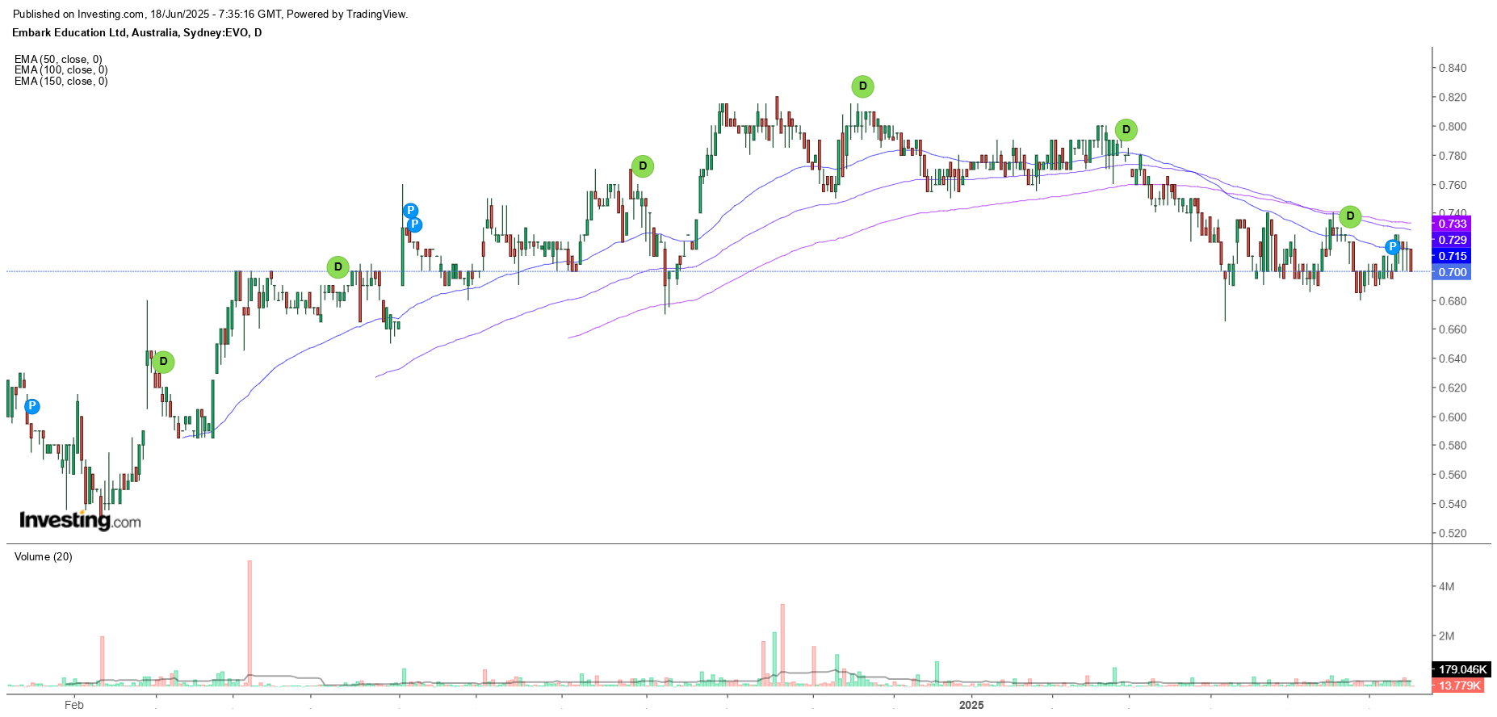This screenshot has height=717, width=1497.
Task: Click the red 13.779K volume label
Action: pyautogui.click(x=1460, y=686)
